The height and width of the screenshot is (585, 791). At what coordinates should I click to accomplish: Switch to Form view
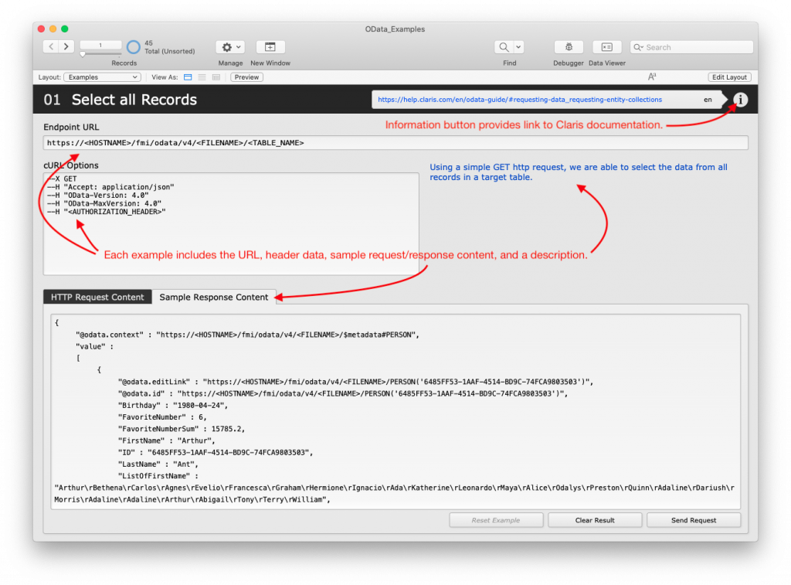pos(188,77)
